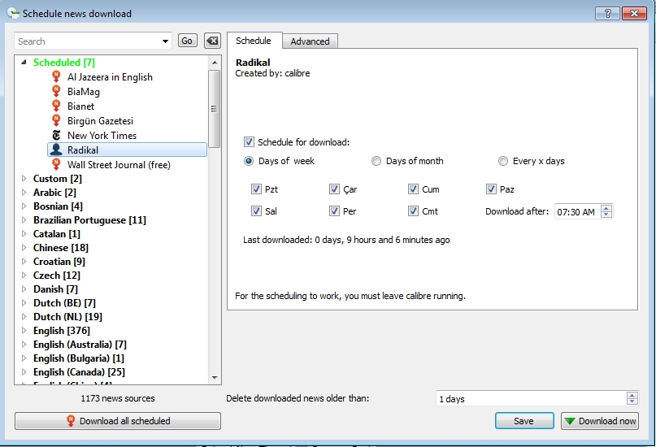
Task: Expand the Bosnian [4] category
Action: tap(24, 206)
